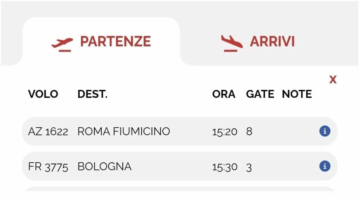The width and height of the screenshot is (359, 197).
Task: Click the ROMA FIUMICINO destination text
Action: tap(123, 131)
